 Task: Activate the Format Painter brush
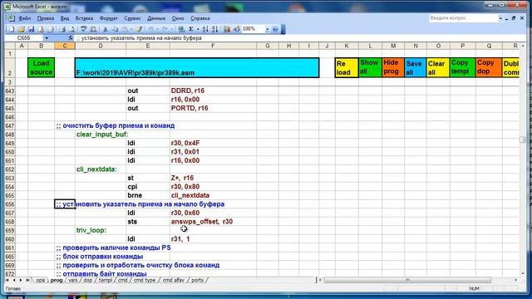[x=139, y=30]
